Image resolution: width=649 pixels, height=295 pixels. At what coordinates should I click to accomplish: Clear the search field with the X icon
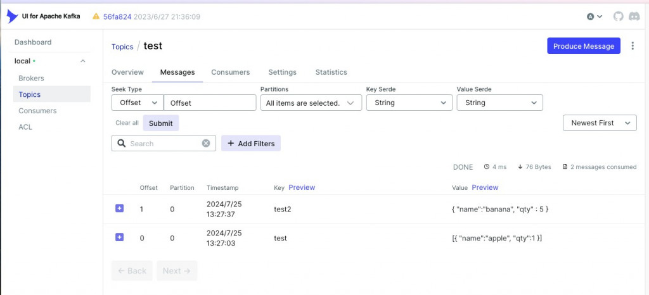206,144
